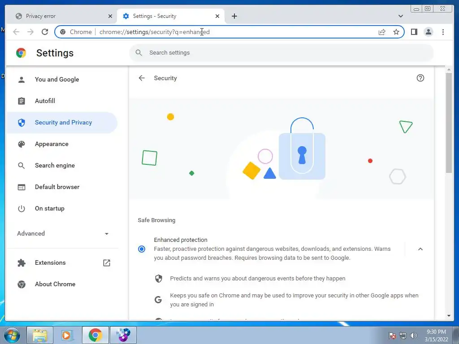This screenshot has width=459, height=344.
Task: Select the Settings - Security tab
Action: click(x=171, y=16)
